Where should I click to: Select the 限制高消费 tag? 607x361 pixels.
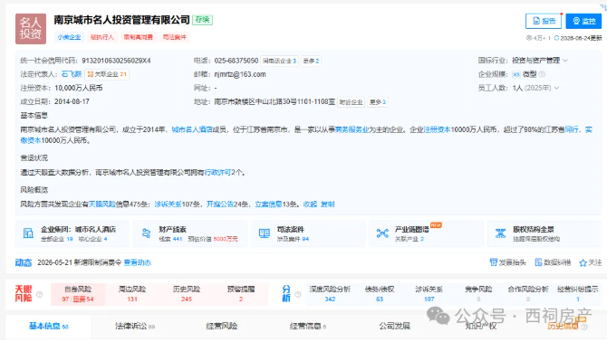[139, 37]
